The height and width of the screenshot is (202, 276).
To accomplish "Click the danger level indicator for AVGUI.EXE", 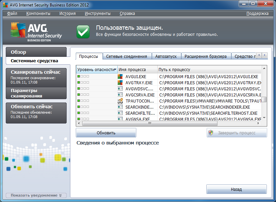I will pyautogui.click(x=83, y=76).
